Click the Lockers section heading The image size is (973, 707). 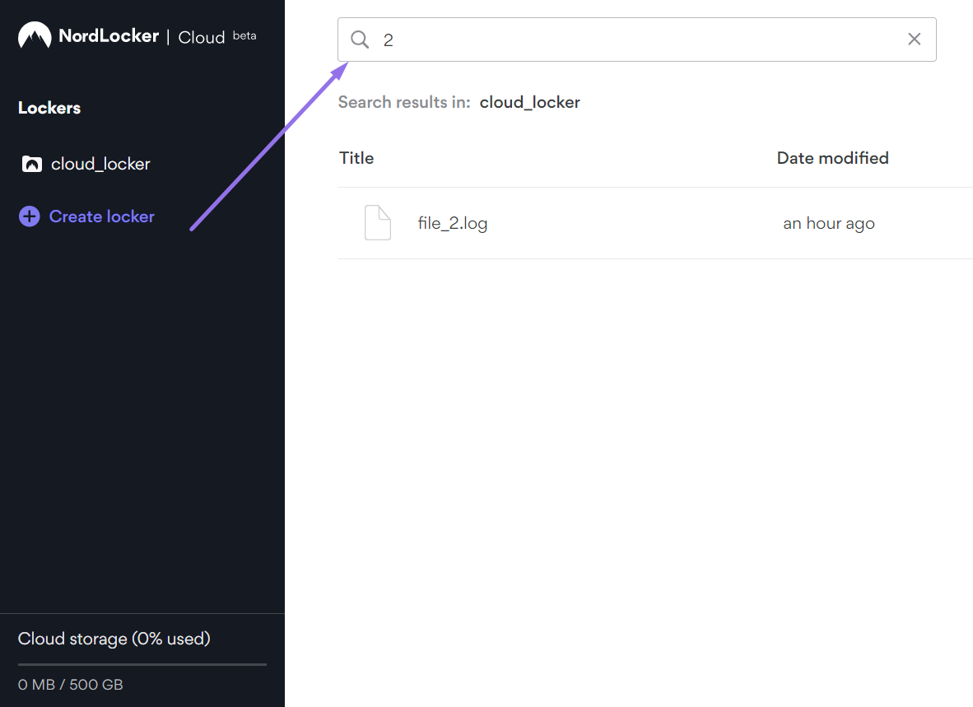(x=49, y=108)
